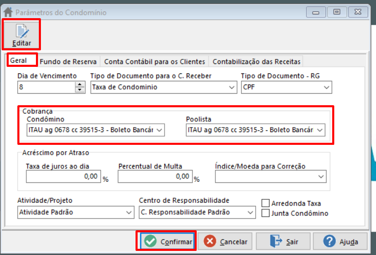
Task: Maximize the Parâmetros do Condomínio window
Action: [x=337, y=12]
